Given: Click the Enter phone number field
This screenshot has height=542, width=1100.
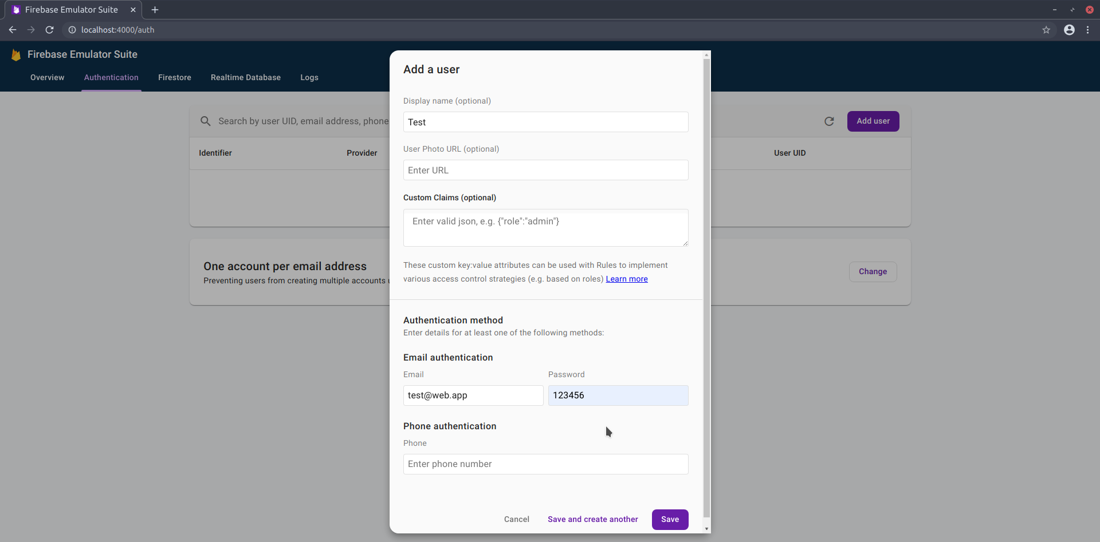Looking at the screenshot, I should pyautogui.click(x=545, y=464).
